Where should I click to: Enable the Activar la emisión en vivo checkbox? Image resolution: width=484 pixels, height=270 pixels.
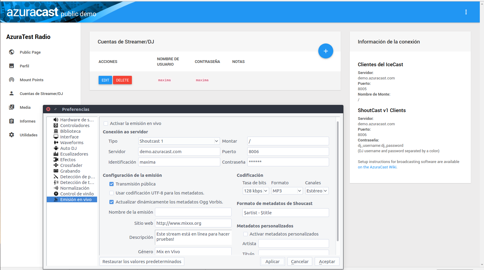click(105, 123)
